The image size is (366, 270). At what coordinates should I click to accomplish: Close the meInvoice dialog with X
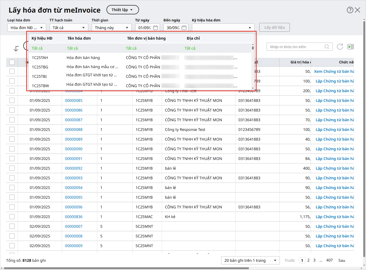(357, 10)
